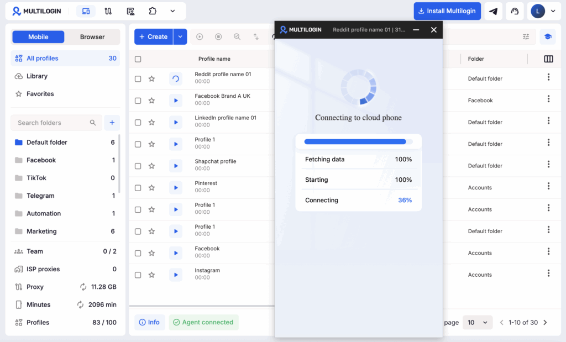This screenshot has height=342, width=566.
Task: Open the proxy icon in top navigation
Action: point(108,11)
